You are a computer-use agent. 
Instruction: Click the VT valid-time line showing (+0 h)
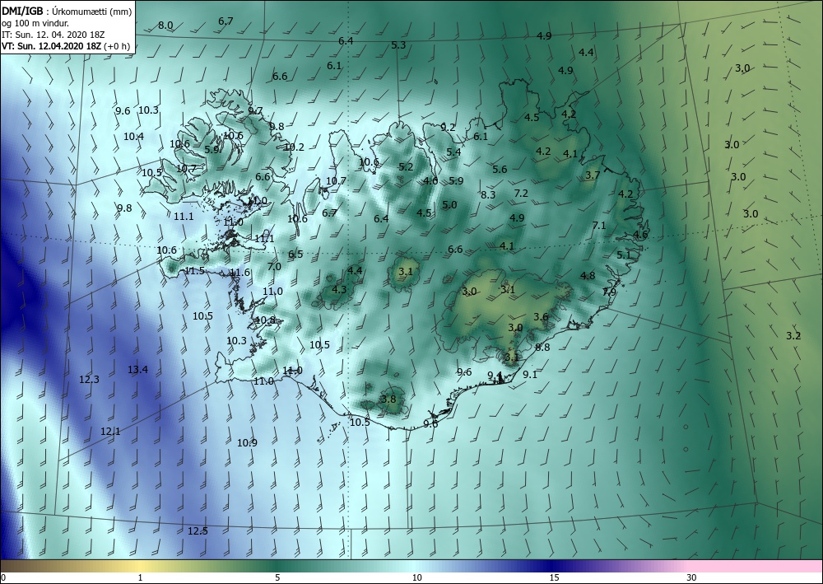point(66,45)
